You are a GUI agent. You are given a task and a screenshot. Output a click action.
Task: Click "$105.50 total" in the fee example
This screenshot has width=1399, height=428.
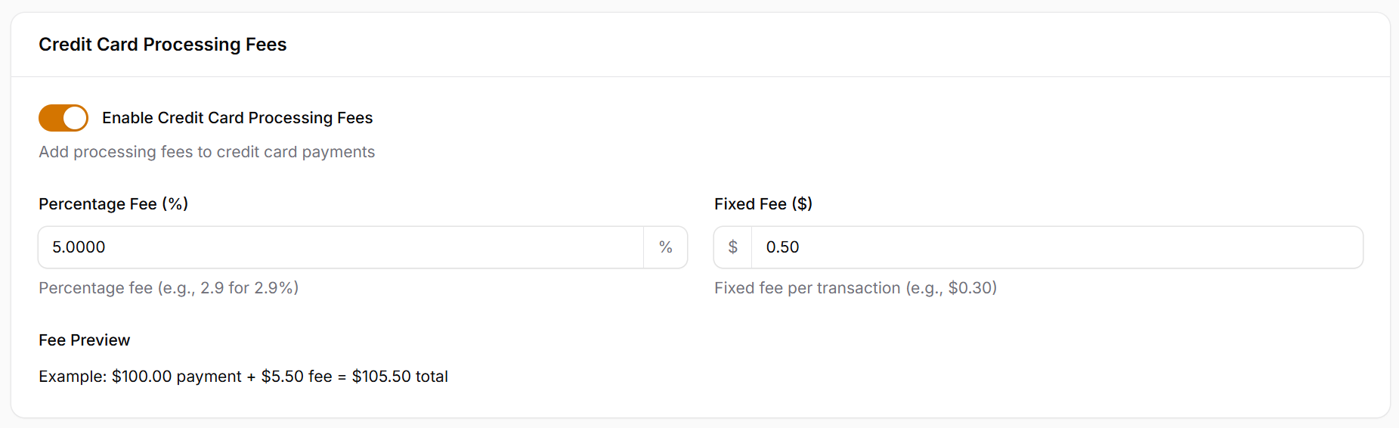[x=400, y=377]
